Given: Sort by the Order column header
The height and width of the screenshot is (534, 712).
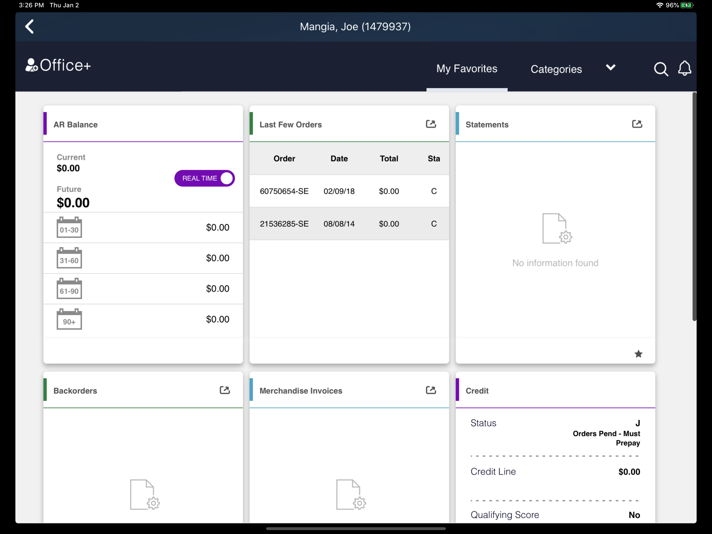Looking at the screenshot, I should 284,159.
